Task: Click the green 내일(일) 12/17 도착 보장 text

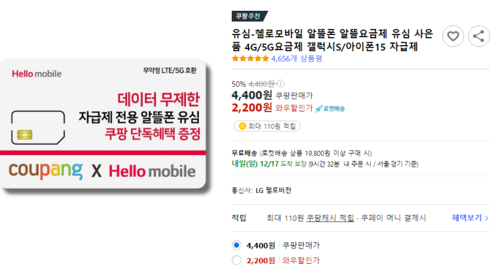Action: point(269,164)
